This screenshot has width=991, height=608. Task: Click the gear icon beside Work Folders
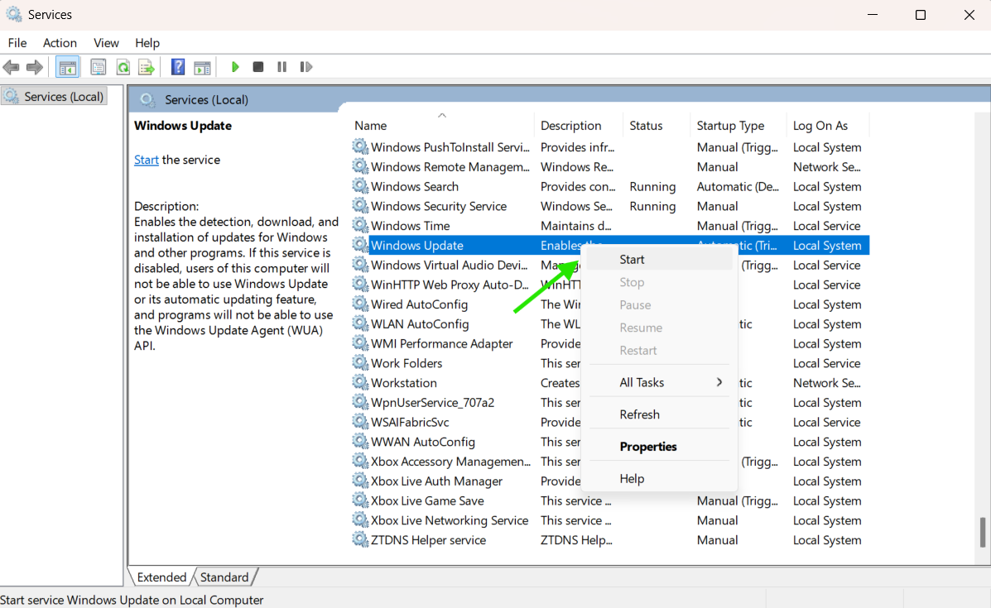coord(360,363)
